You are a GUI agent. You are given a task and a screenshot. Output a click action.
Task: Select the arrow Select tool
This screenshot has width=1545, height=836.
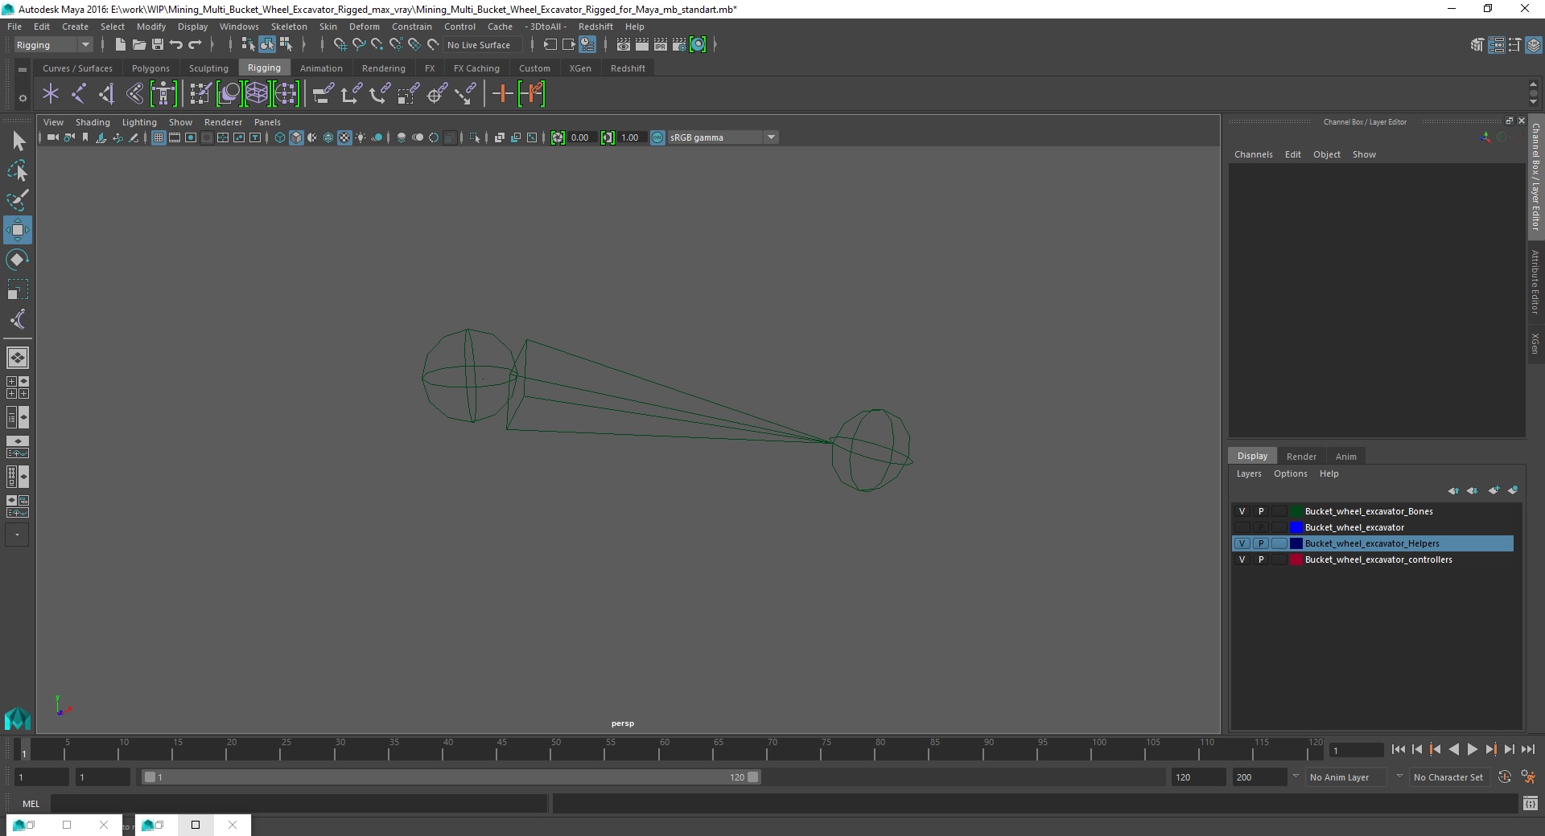(18, 141)
